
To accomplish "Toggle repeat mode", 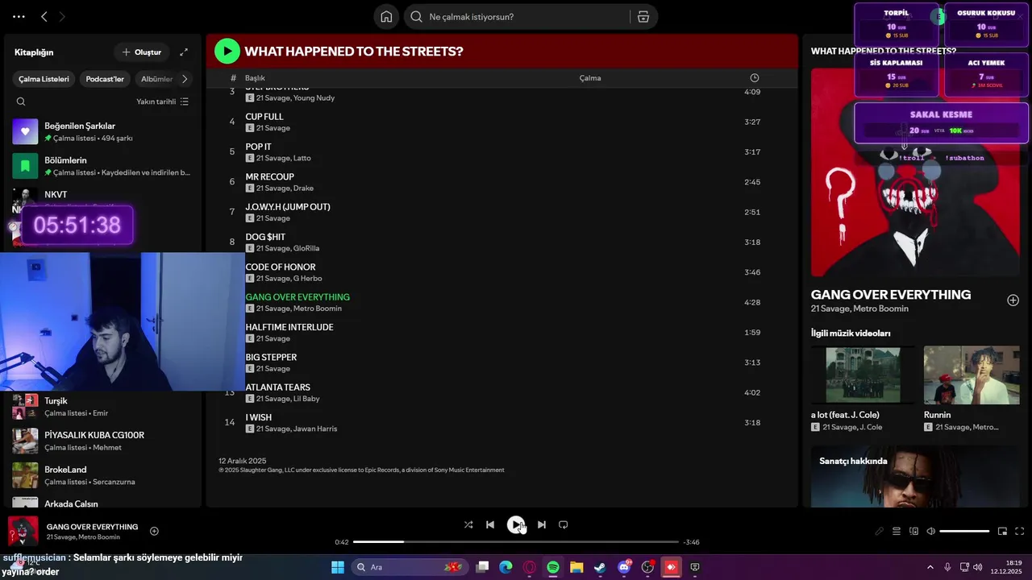I will (564, 524).
